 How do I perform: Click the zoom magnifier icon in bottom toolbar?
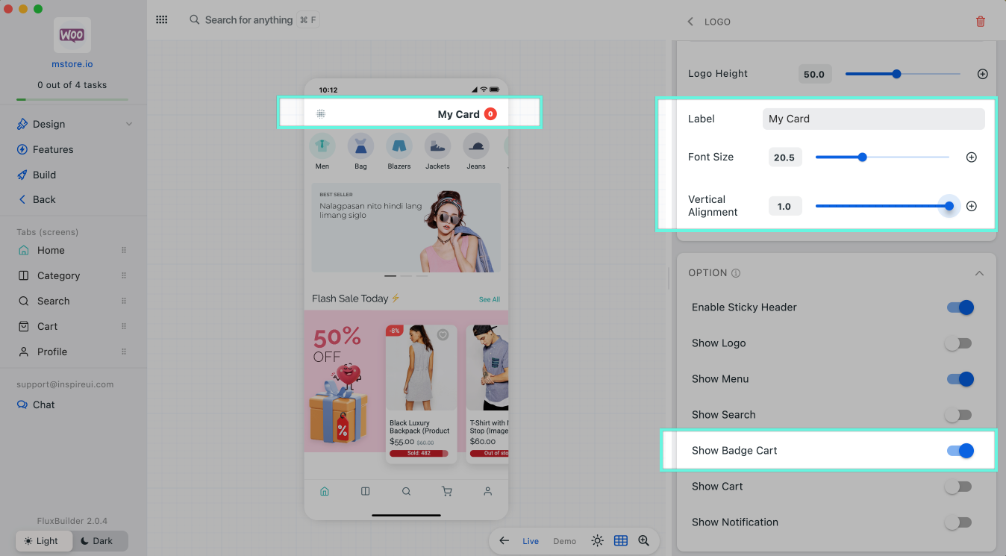[x=643, y=541]
